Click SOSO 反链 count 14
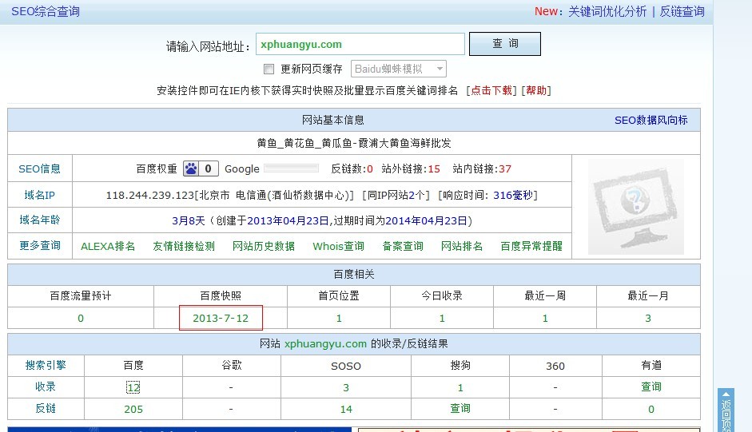Screen dimensions: 752x432 346,410
